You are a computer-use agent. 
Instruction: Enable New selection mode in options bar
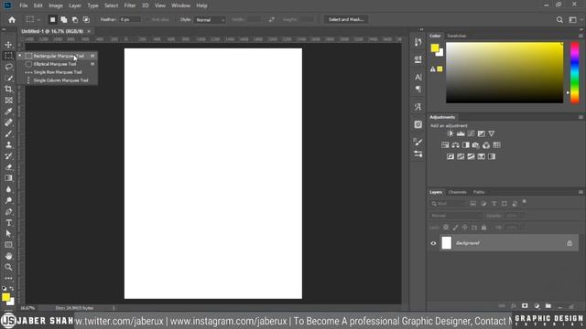pyautogui.click(x=52, y=20)
